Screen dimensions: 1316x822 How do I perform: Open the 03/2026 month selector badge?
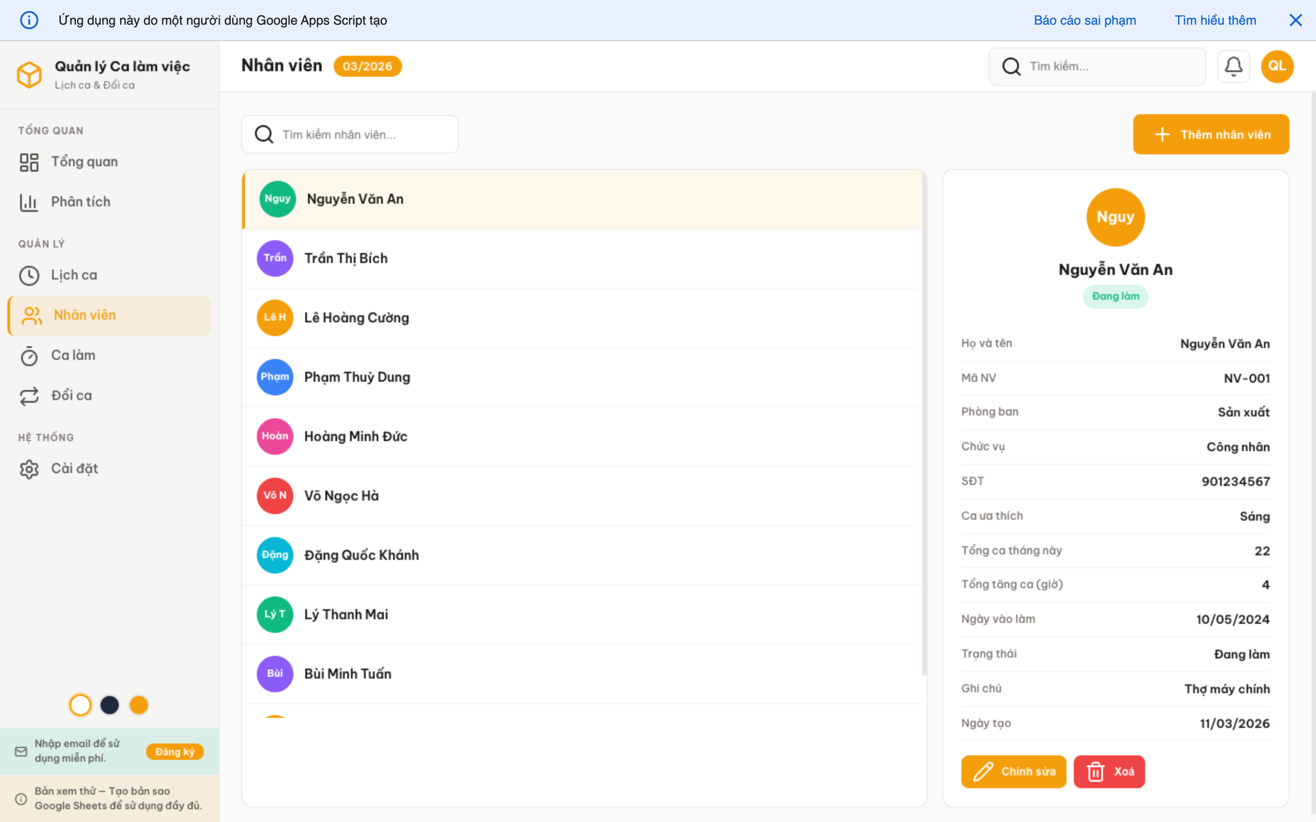[367, 66]
